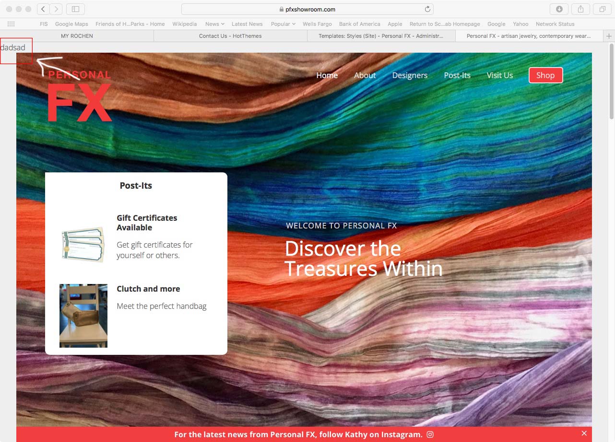615x442 pixels.
Task: Click 'Welcome to Personal FX' text
Action: [342, 226]
